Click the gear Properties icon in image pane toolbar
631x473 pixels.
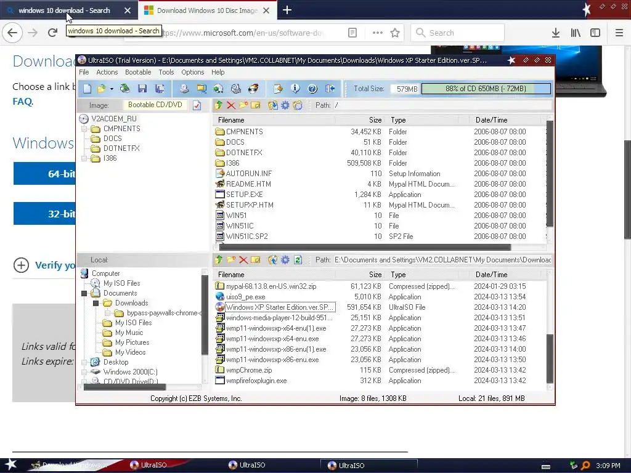point(285,105)
